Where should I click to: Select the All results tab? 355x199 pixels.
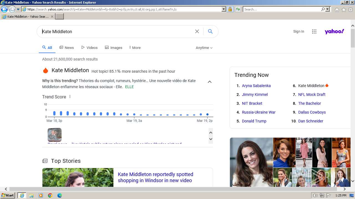47,48
